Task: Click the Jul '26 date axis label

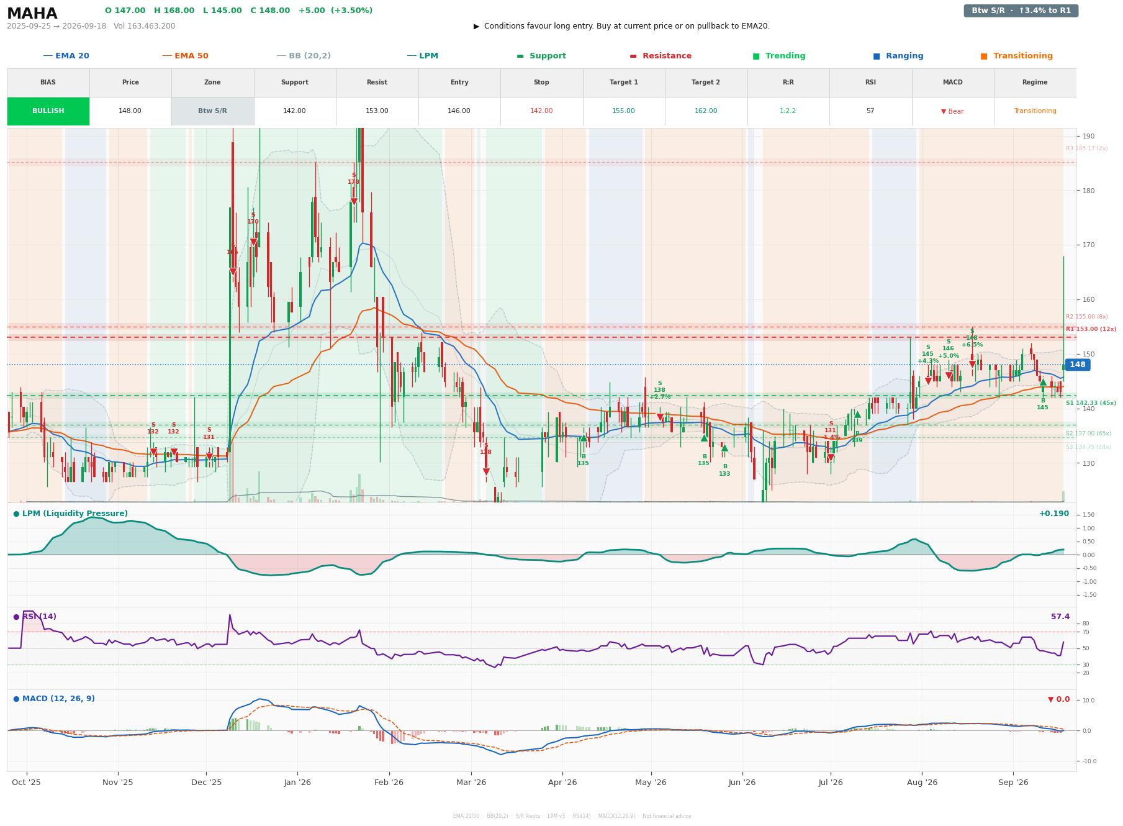Action: [x=831, y=783]
